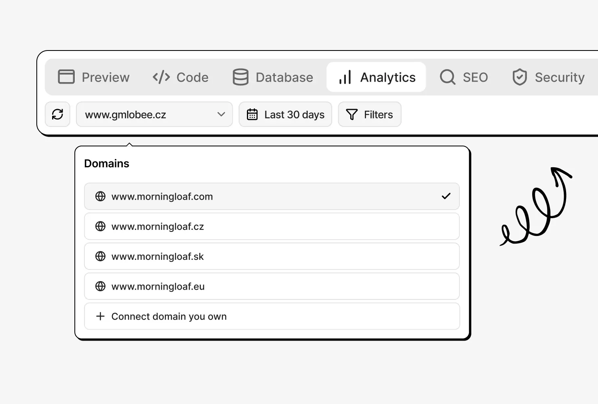The height and width of the screenshot is (404, 598).
Task: Expand the www.gmlobee.cz domain dropdown
Action: pos(154,114)
